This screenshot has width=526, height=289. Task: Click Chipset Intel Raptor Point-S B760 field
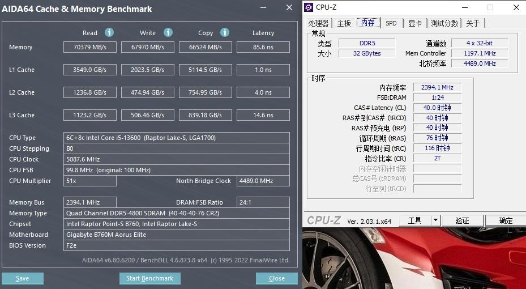[x=177, y=224]
